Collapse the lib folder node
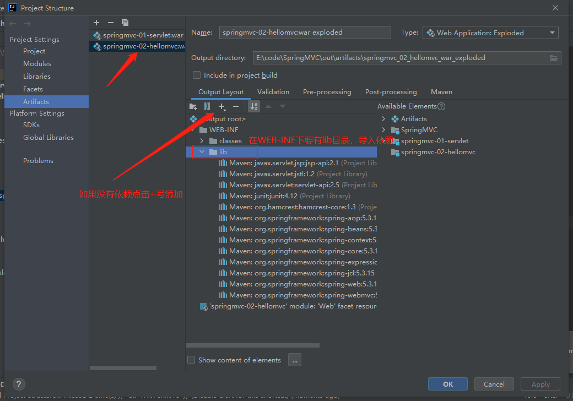Viewport: 573px width, 401px height. [202, 151]
